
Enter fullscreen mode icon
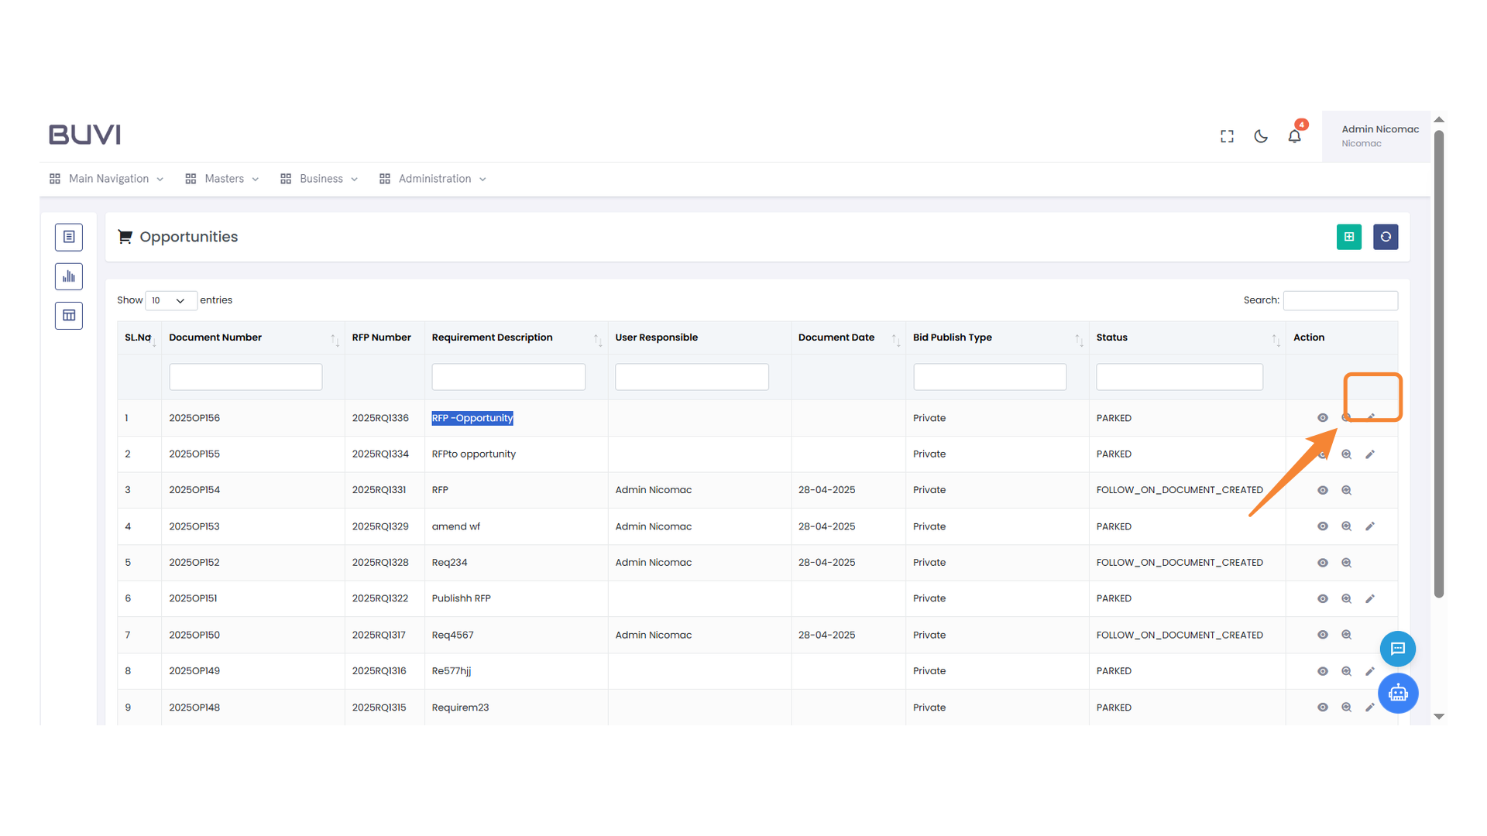[1227, 136]
